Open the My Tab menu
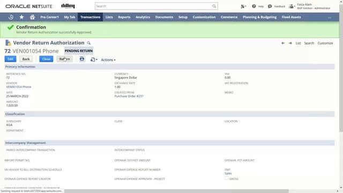The width and height of the screenshot is (343, 193). click(x=70, y=17)
